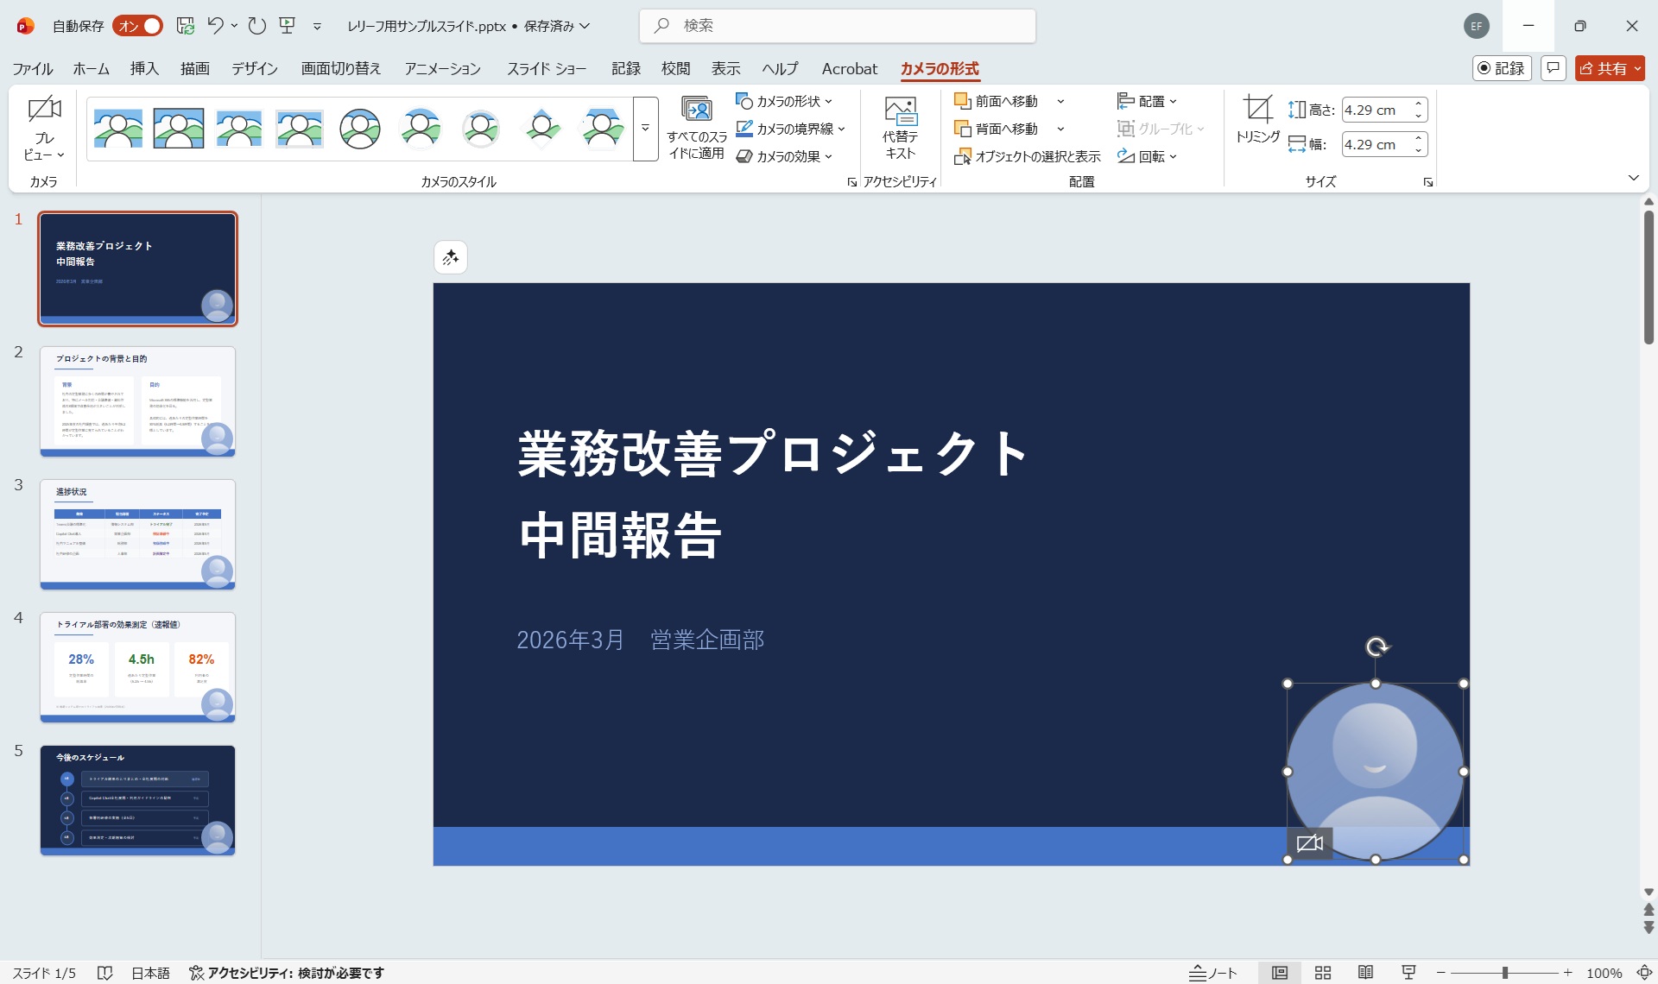Select the トリミング (Crop) tool

pyautogui.click(x=1256, y=127)
